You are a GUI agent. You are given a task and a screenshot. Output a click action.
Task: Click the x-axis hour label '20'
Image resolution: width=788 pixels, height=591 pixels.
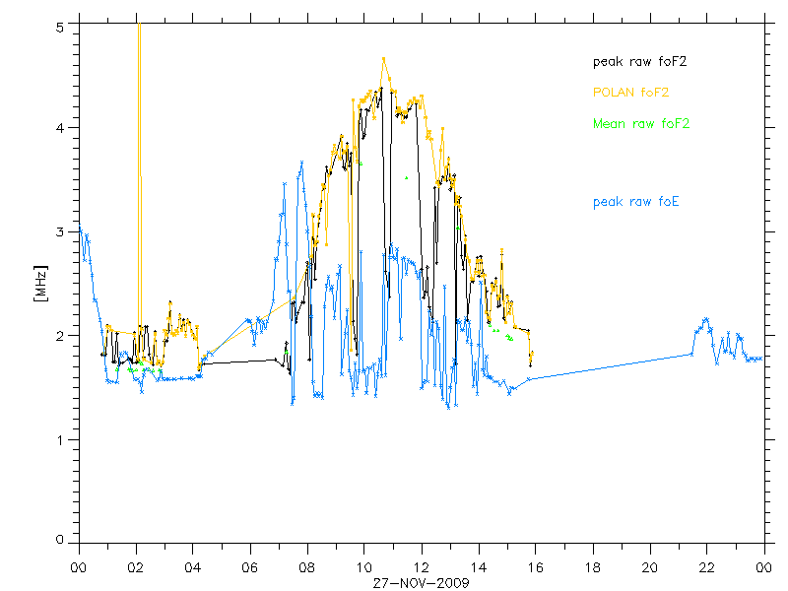point(650,568)
